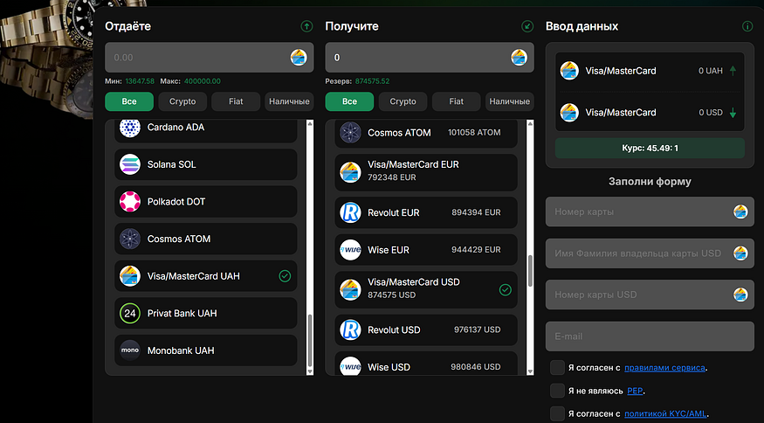Click the card icon in Получите amount field
This screenshot has width=764, height=423.
tap(519, 58)
